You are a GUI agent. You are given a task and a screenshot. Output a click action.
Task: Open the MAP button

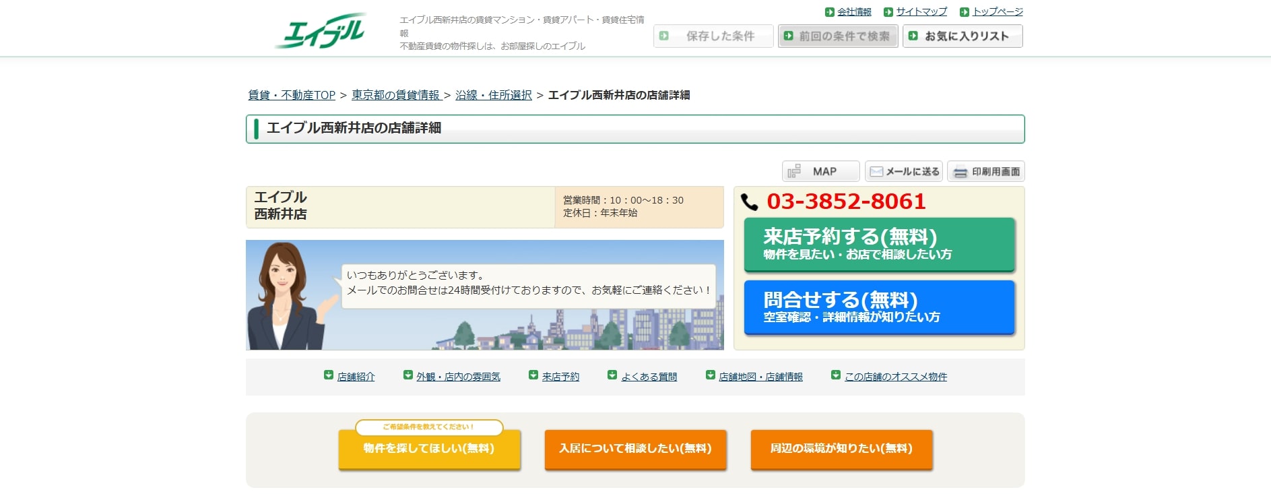pos(821,171)
